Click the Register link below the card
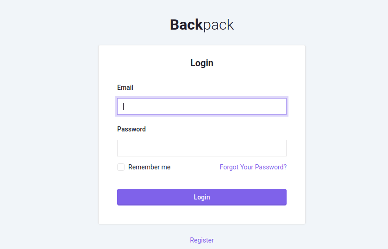 click(x=202, y=240)
